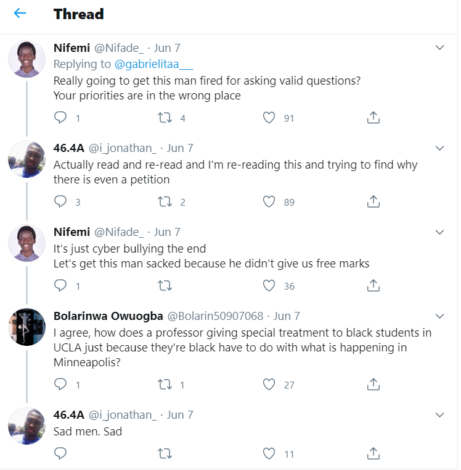View Nifemi's profile picture on first tweet
461x470 pixels.
[27, 59]
